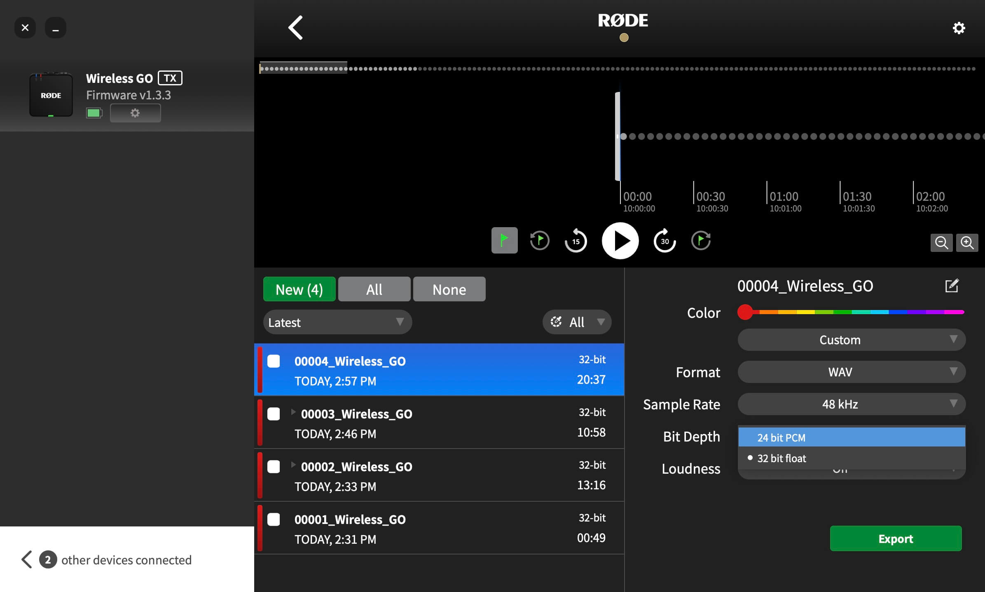The image size is (985, 592).
Task: Click the 01:30 timeline label
Action: tap(857, 197)
